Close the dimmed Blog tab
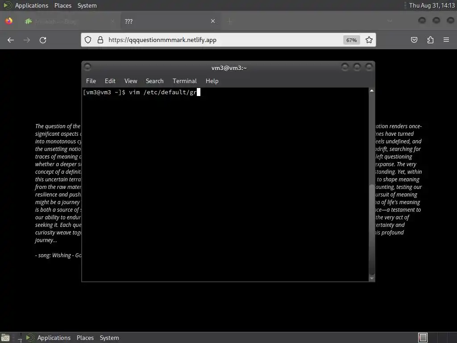The height and width of the screenshot is (343, 457). pyautogui.click(x=113, y=21)
